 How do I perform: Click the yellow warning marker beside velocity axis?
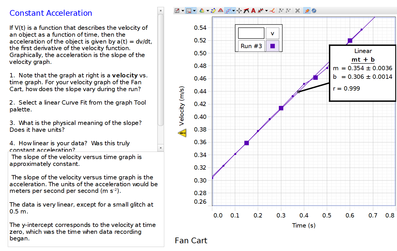[x=183, y=133]
